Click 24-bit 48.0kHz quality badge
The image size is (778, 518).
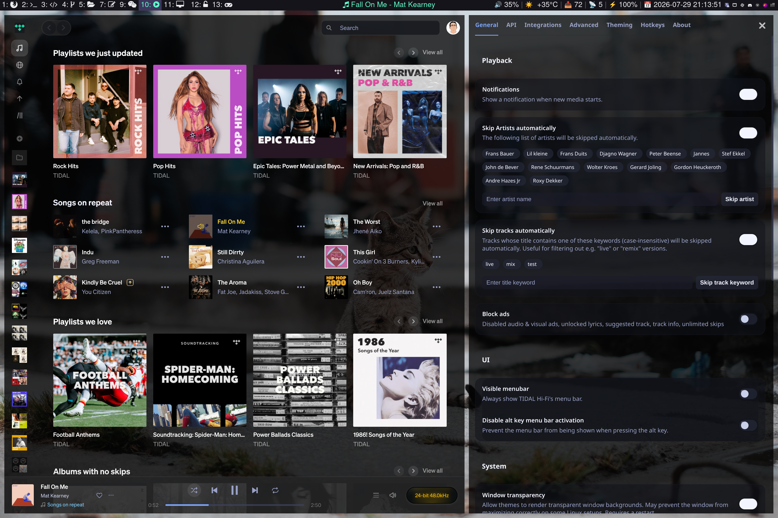click(x=432, y=495)
